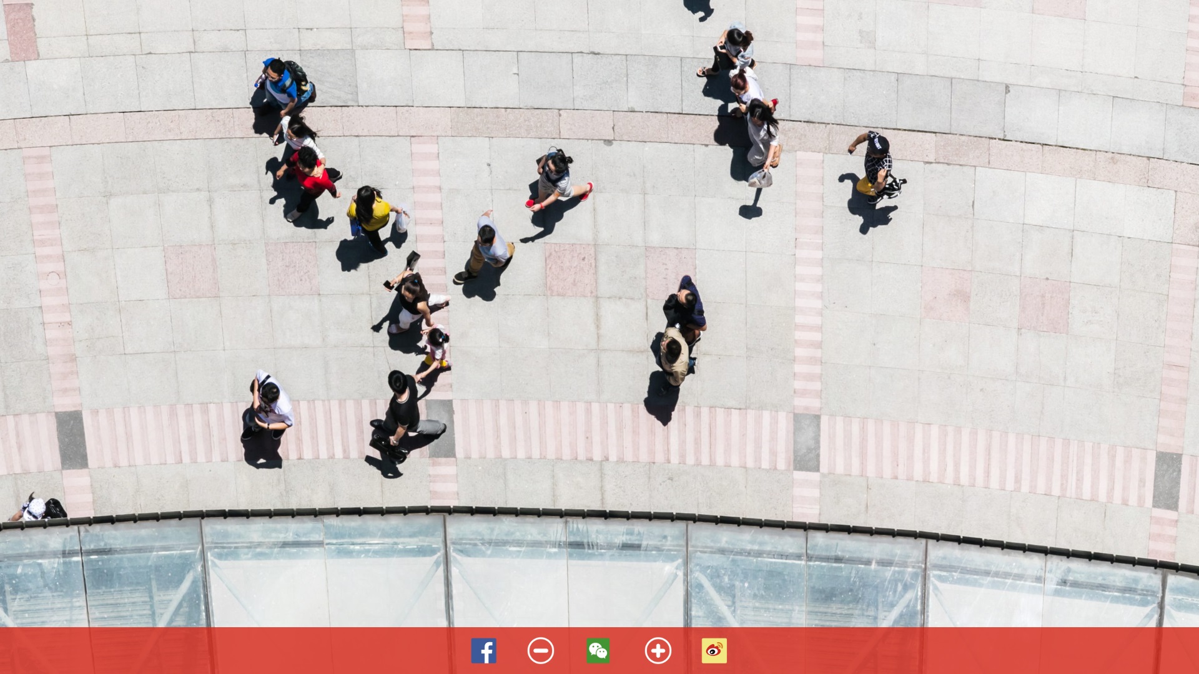Zoom out with the minus button
The height and width of the screenshot is (674, 1199).
(x=540, y=651)
